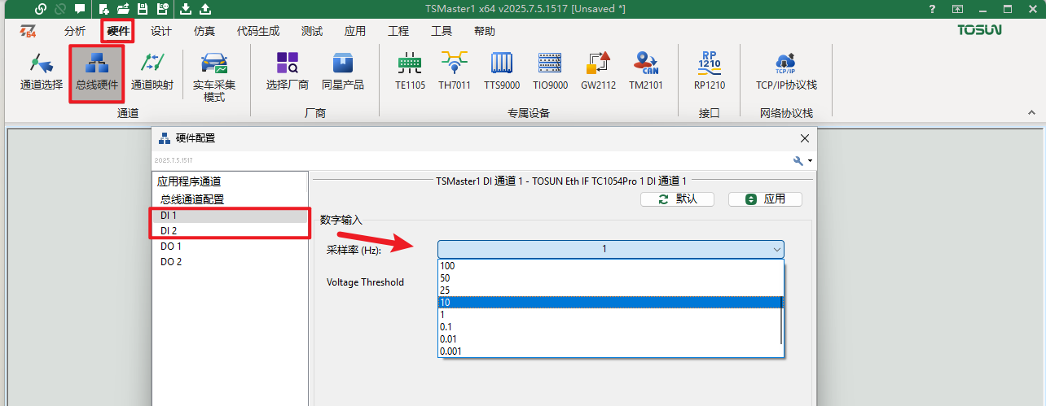Select DI 2 channel in the tree
1046x406 pixels.
pos(169,231)
